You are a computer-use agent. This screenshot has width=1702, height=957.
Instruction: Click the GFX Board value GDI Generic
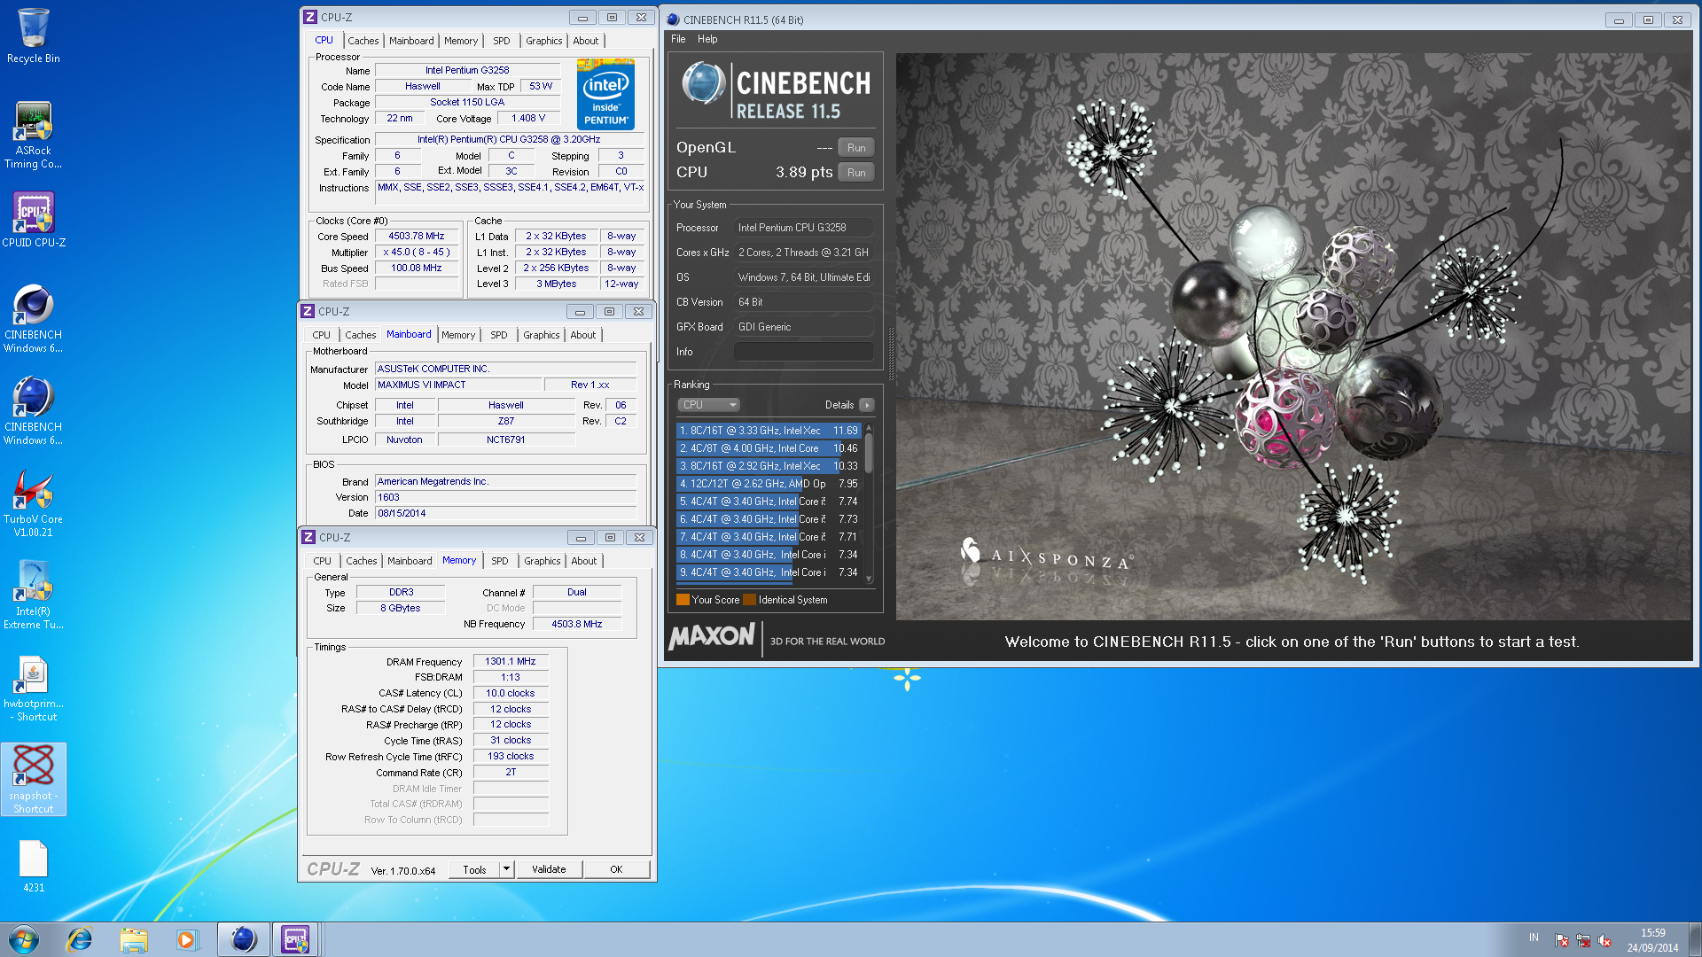coord(804,327)
